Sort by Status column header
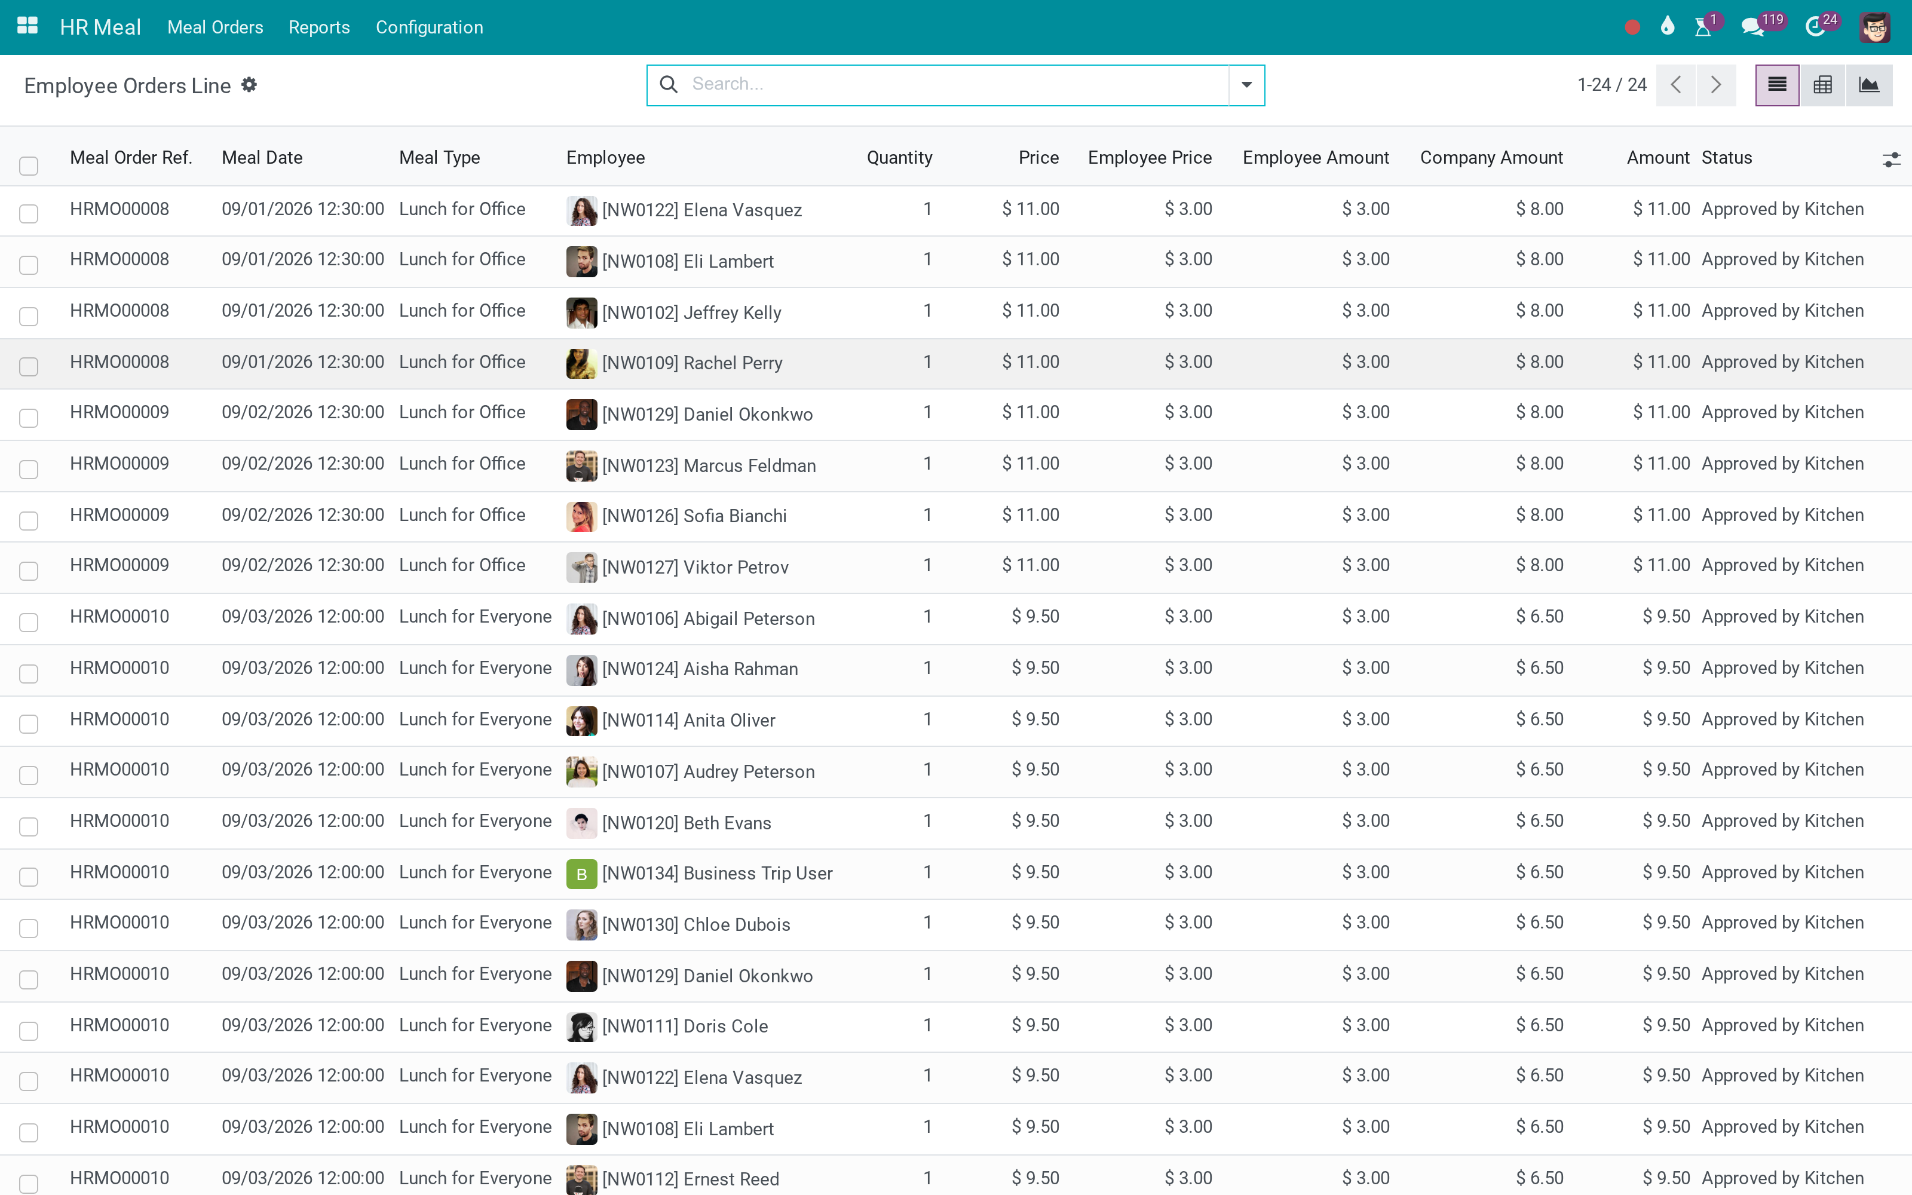Image resolution: width=1912 pixels, height=1195 pixels. (1726, 157)
